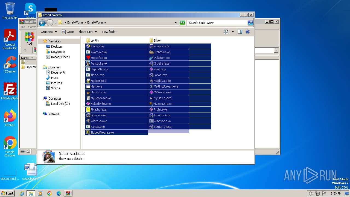Open the Lentin folder
350x197 pixels.
(92, 40)
